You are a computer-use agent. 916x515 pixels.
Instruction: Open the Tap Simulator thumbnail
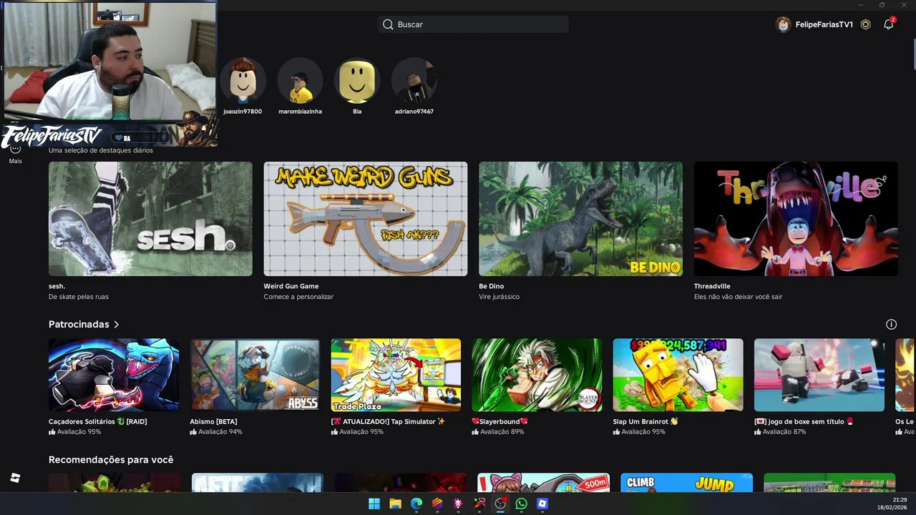click(x=396, y=376)
